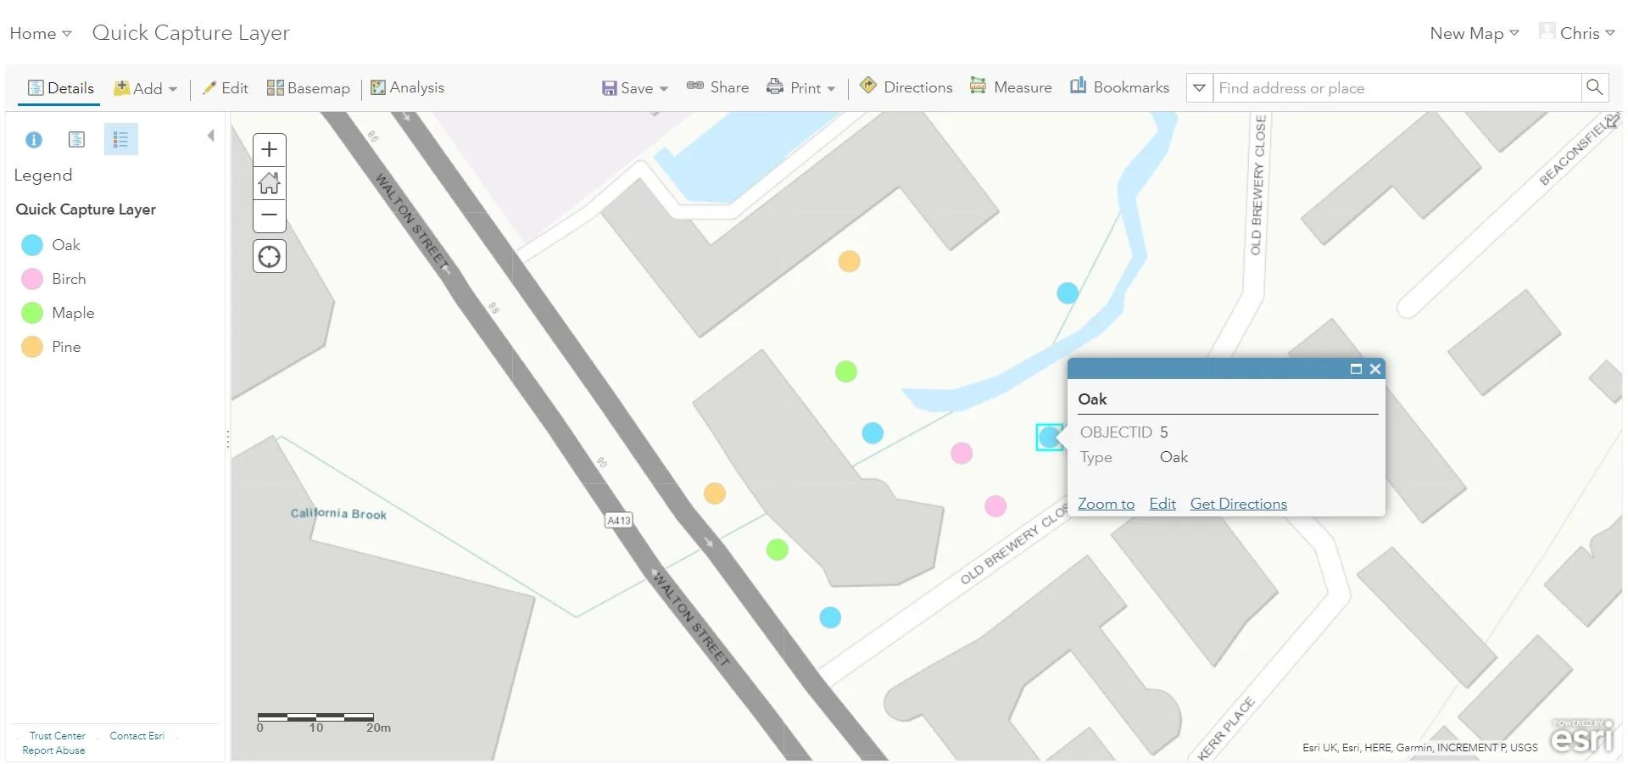Open the Basemap gallery
Screen dimensions: 1628x764
click(308, 88)
